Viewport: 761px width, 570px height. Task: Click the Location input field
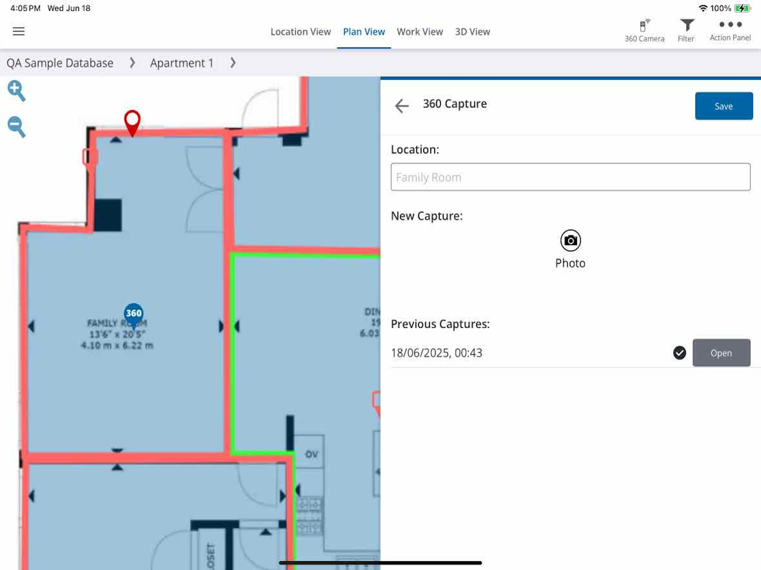click(570, 177)
